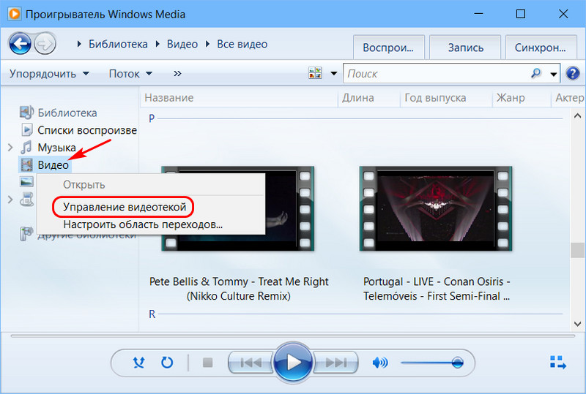586x394 pixels.
Task: Open the Воспроизведение tab
Action: [x=388, y=48]
